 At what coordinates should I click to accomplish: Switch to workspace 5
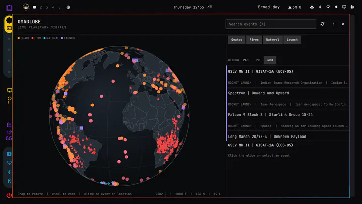coord(59,7)
